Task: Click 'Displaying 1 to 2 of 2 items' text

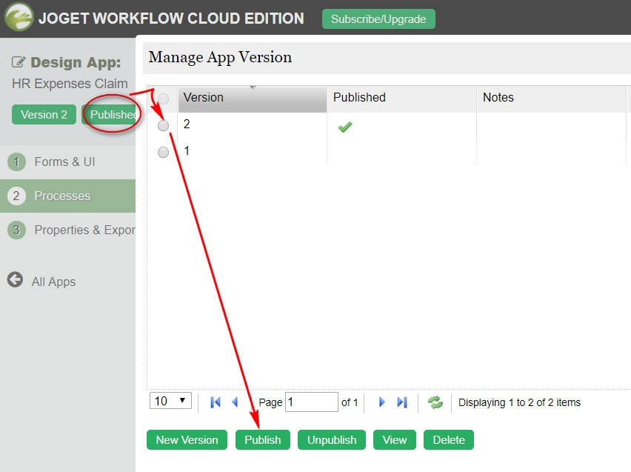Action: point(519,402)
